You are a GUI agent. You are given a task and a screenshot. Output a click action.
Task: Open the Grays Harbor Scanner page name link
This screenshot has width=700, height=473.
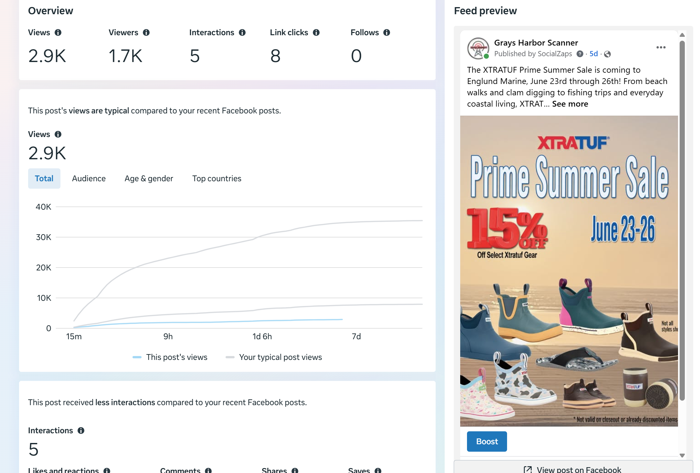pyautogui.click(x=536, y=43)
